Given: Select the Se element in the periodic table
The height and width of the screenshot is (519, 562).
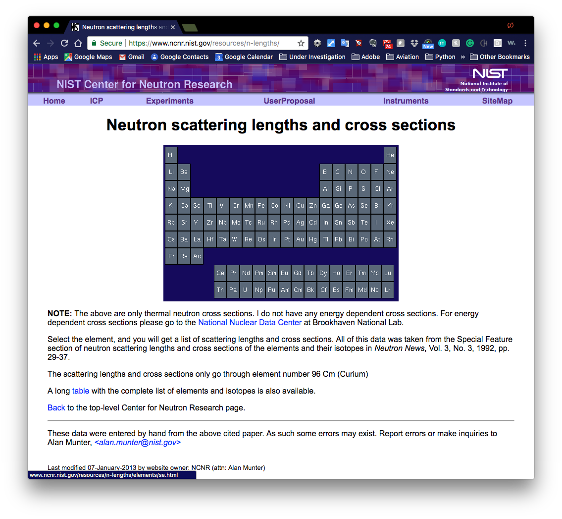Looking at the screenshot, I should (364, 206).
